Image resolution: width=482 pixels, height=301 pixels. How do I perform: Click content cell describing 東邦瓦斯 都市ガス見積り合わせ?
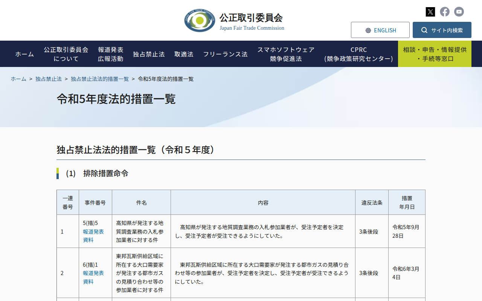click(263, 273)
